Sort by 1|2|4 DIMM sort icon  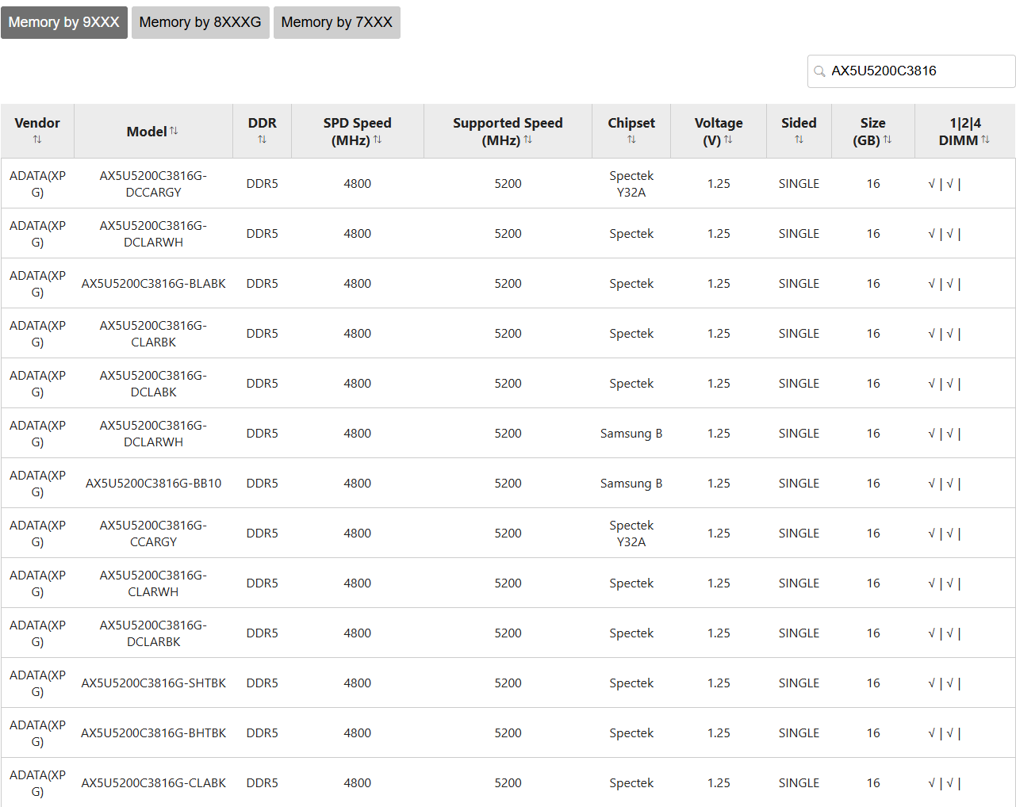[985, 140]
